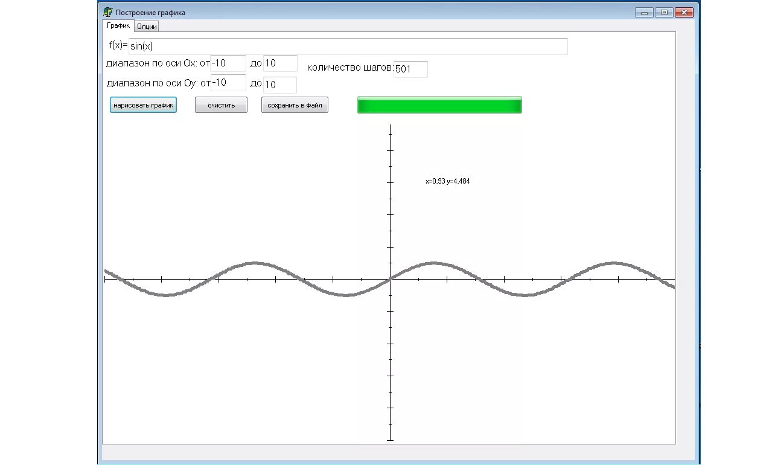769x465 pixels.
Task: Minimize the Построение графика window
Action: click(644, 12)
